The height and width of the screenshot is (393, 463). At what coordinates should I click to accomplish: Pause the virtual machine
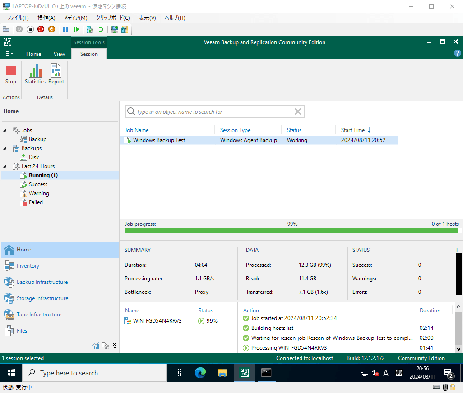(x=65, y=29)
